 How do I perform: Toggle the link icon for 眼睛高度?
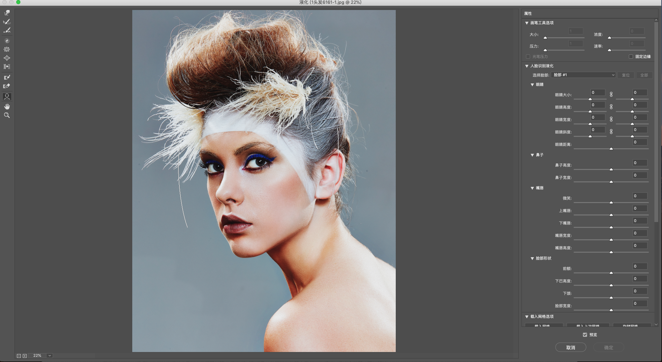pyautogui.click(x=611, y=107)
